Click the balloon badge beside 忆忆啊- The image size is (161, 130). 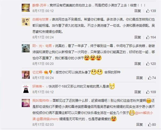click(51, 72)
